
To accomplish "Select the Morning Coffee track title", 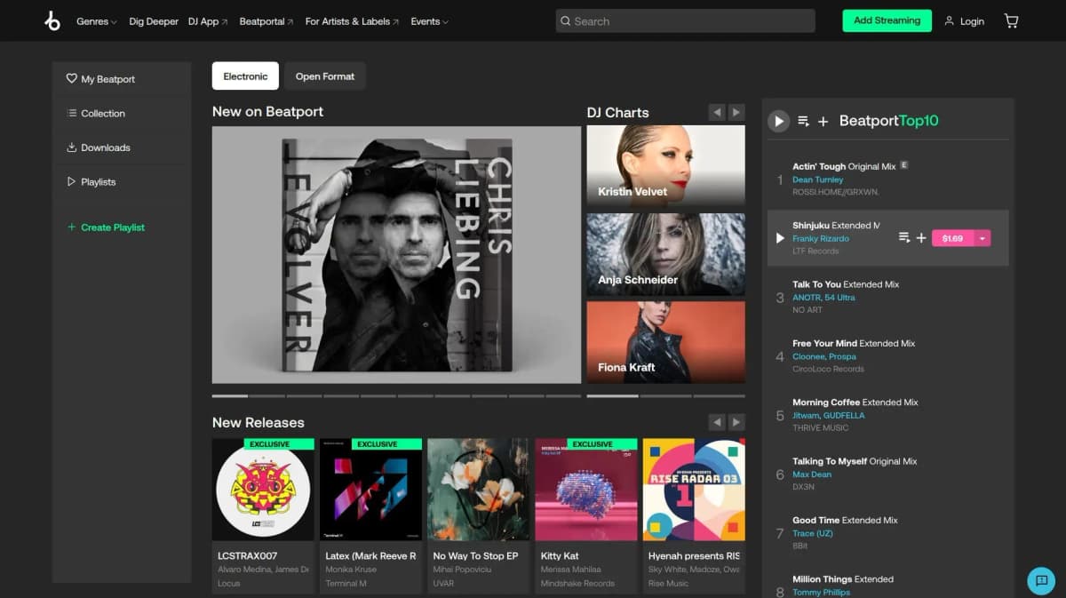I will click(855, 402).
